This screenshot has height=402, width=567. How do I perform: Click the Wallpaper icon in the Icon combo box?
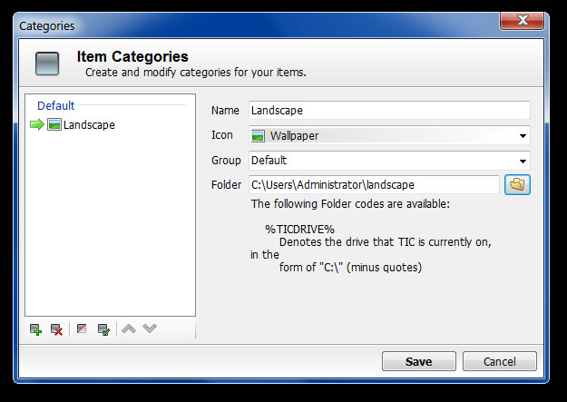tap(259, 136)
